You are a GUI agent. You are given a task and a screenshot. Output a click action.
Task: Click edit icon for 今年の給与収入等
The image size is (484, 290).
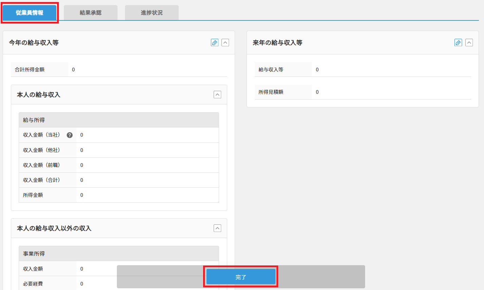coord(215,42)
